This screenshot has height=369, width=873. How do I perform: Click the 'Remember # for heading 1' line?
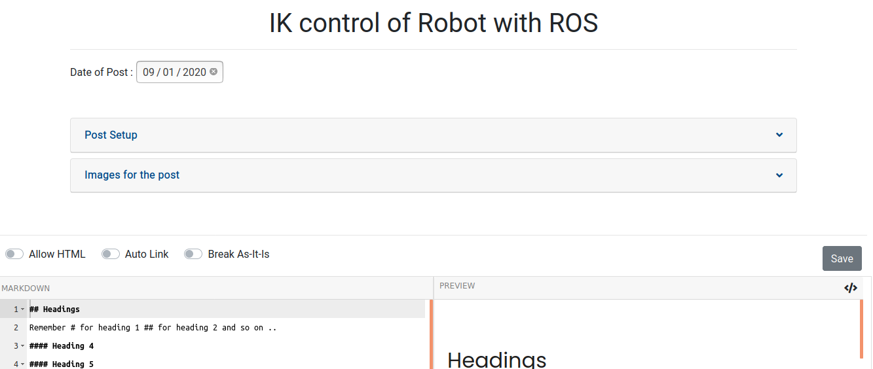(x=153, y=327)
